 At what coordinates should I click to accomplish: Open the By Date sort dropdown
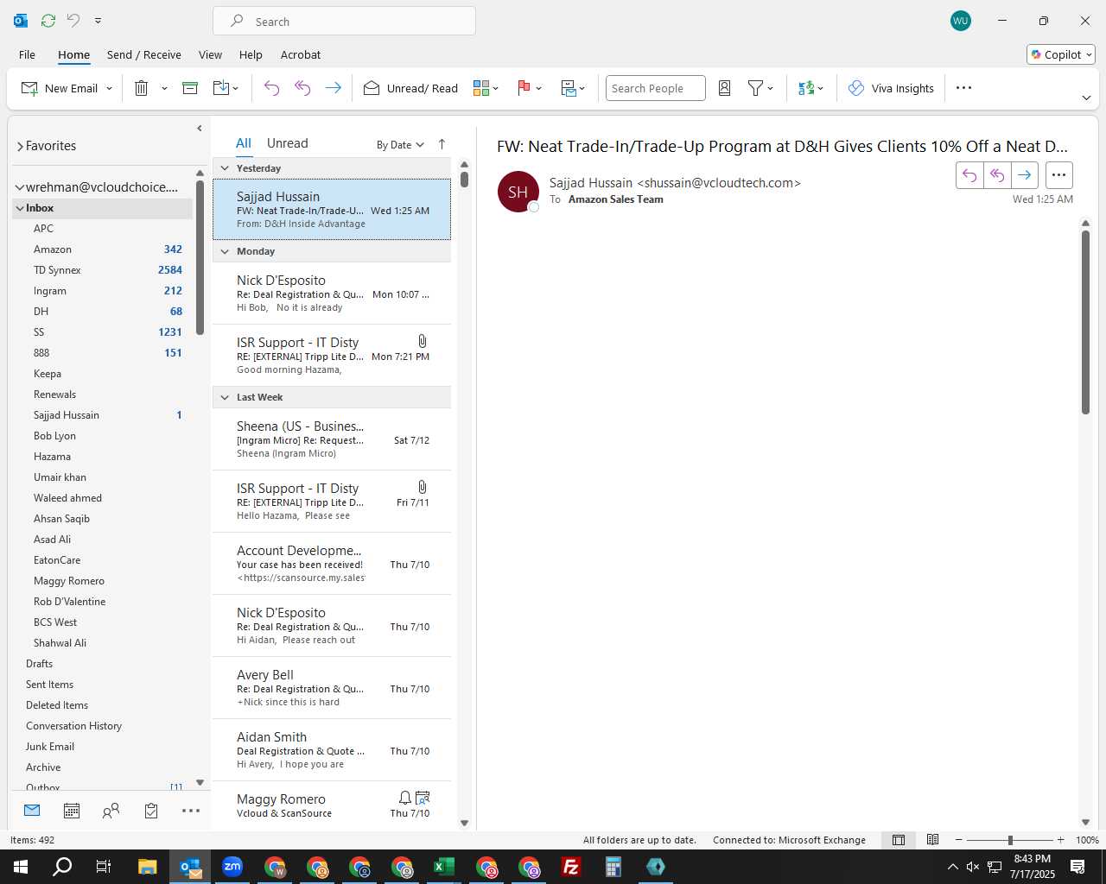point(400,145)
